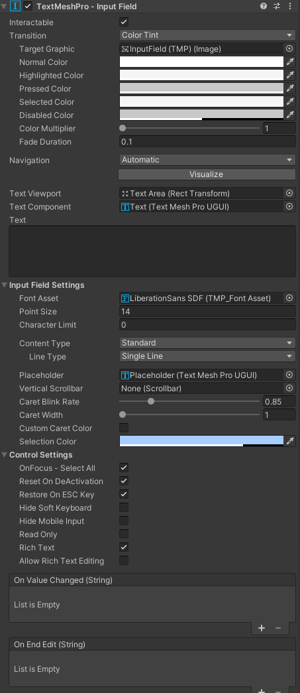
Task: Open the Navigation Automatic dropdown
Action: (207, 160)
